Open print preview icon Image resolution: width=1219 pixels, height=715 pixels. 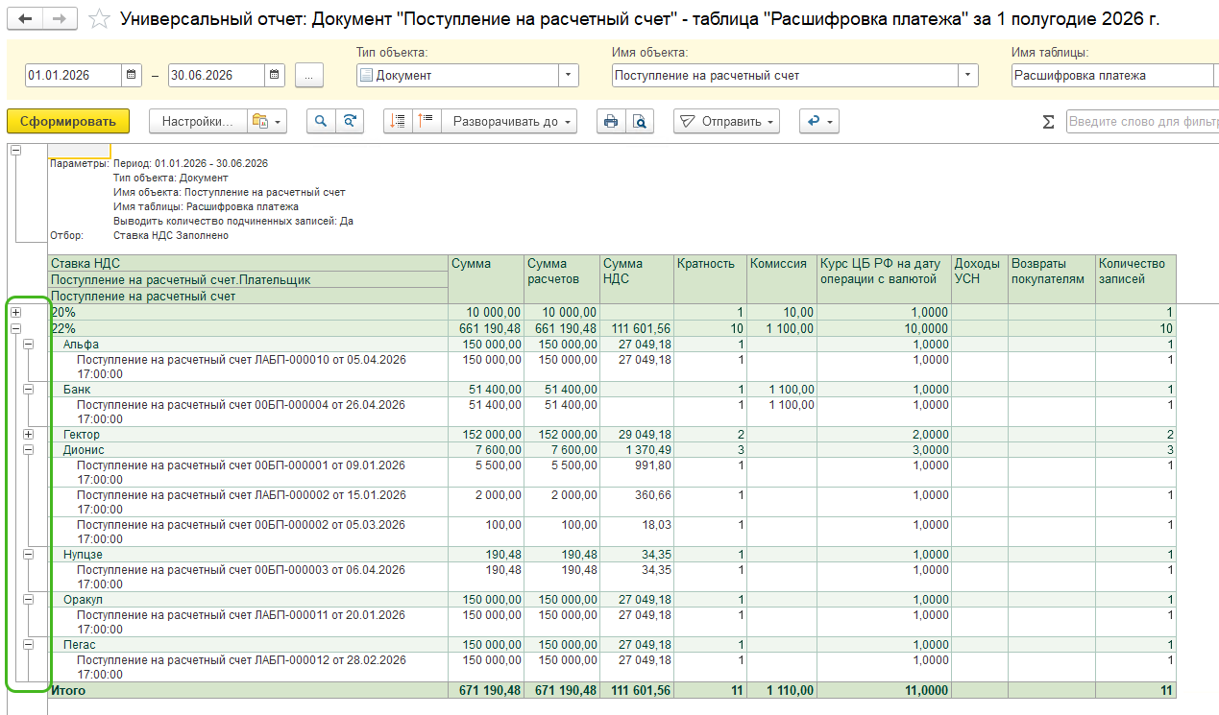pos(640,121)
